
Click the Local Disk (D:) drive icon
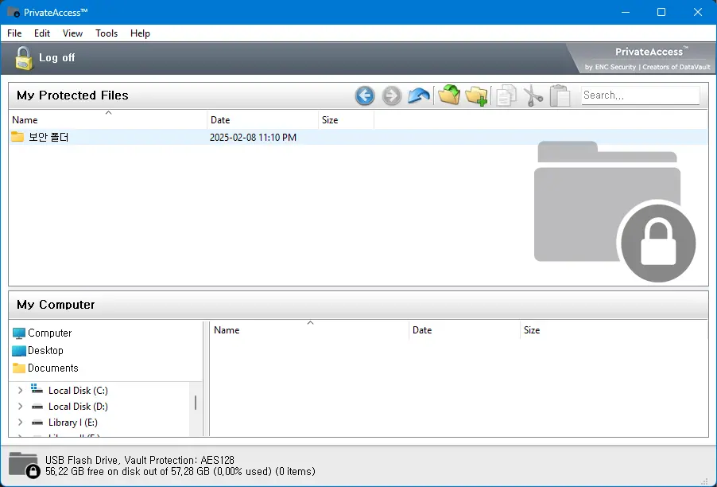click(x=37, y=407)
